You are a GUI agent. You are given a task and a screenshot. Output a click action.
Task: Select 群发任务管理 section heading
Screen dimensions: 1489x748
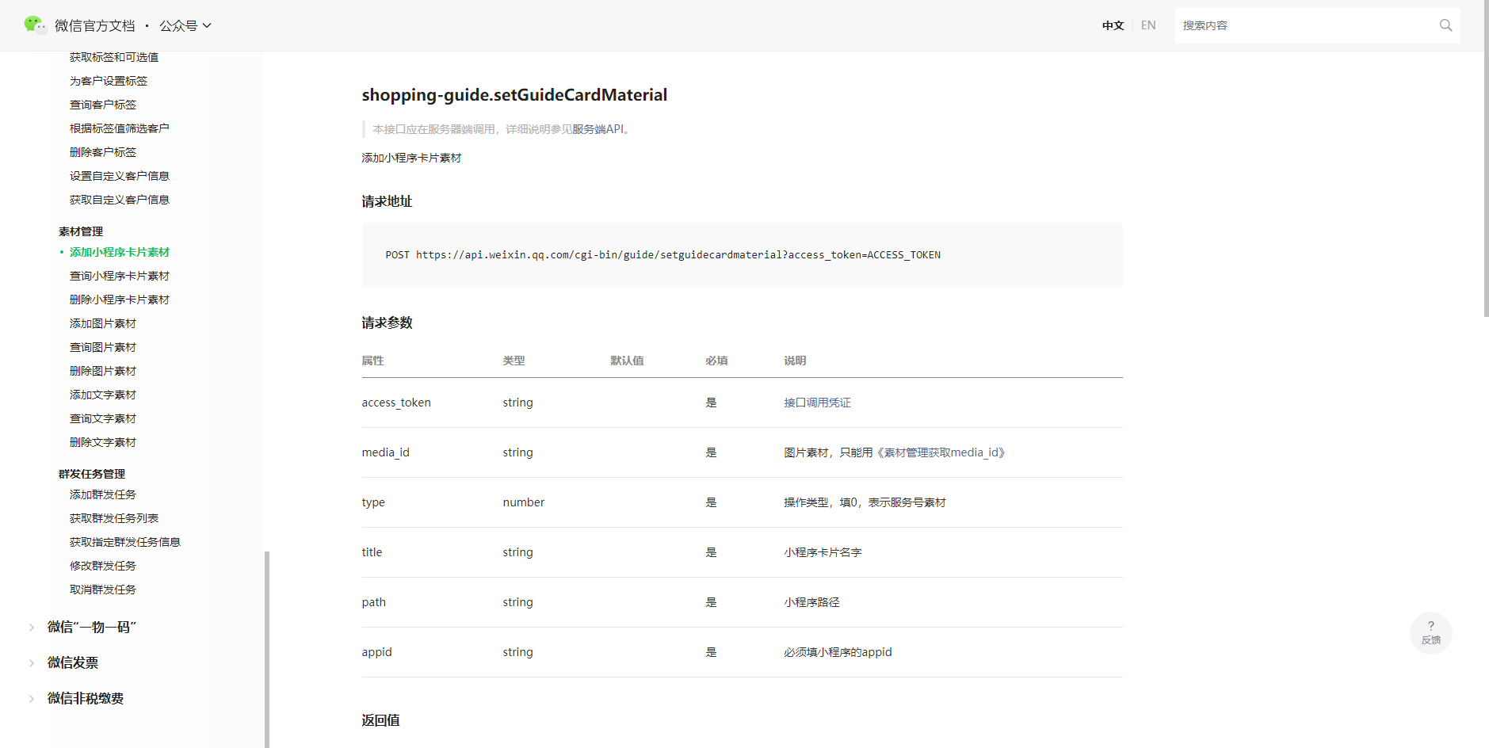click(92, 474)
